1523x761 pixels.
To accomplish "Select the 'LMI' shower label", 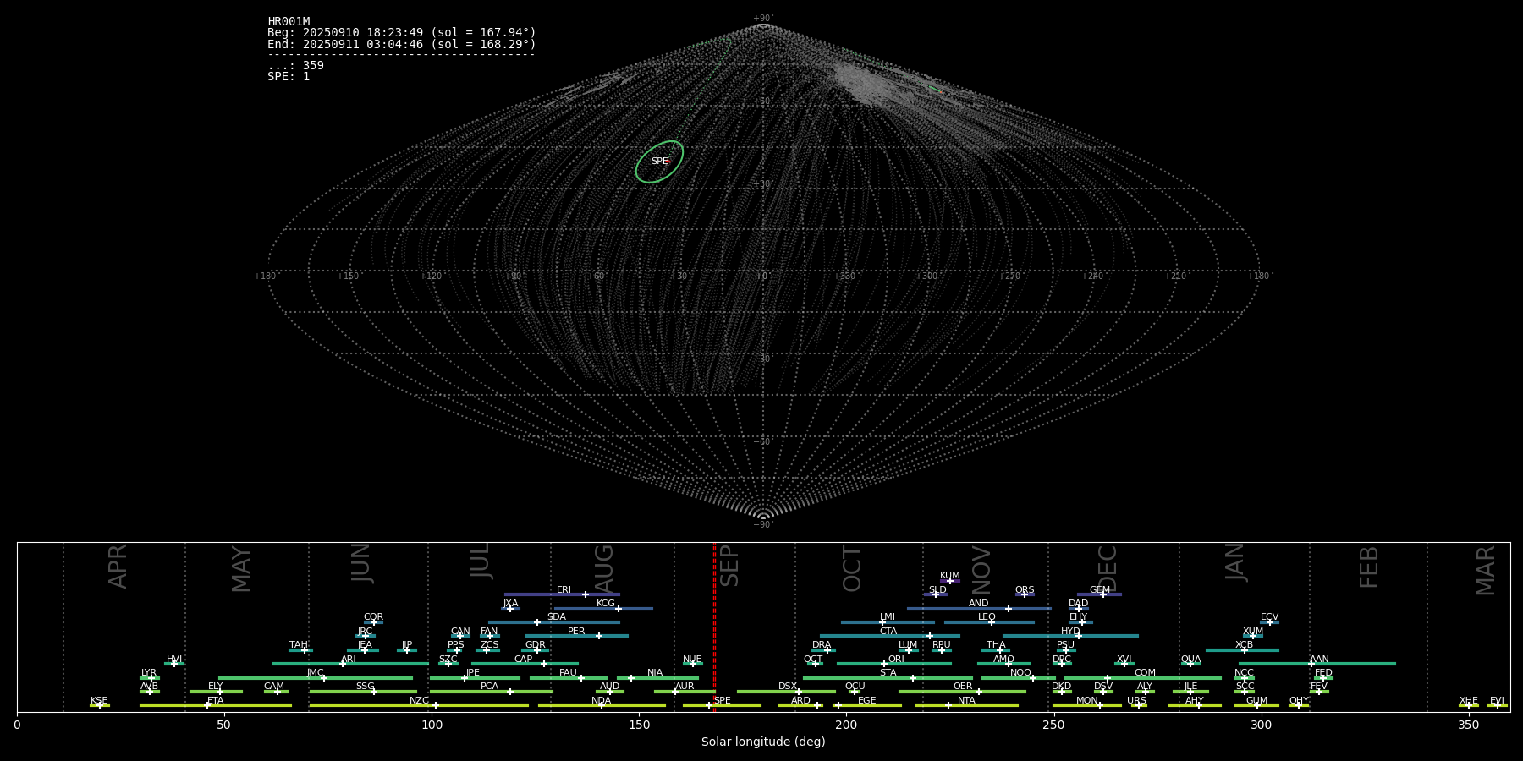I will (x=888, y=616).
